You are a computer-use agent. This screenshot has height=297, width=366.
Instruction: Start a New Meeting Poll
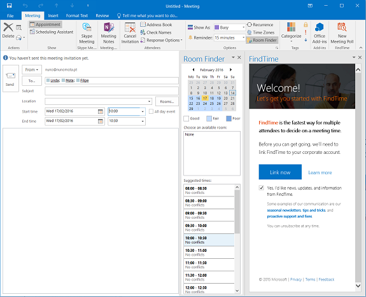pyautogui.click(x=342, y=33)
